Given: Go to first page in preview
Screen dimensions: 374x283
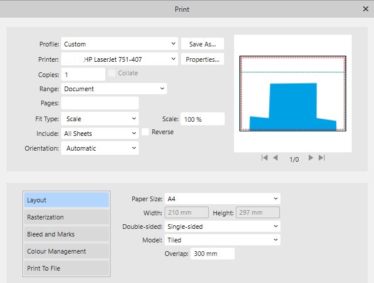Looking at the screenshot, I should coord(265,158).
